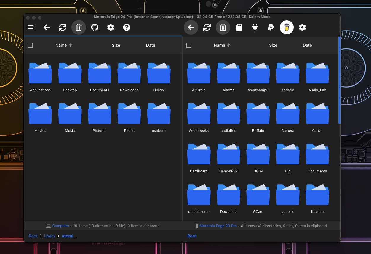Open the help question mark icon
This screenshot has width=371, height=254.
pos(127,27)
